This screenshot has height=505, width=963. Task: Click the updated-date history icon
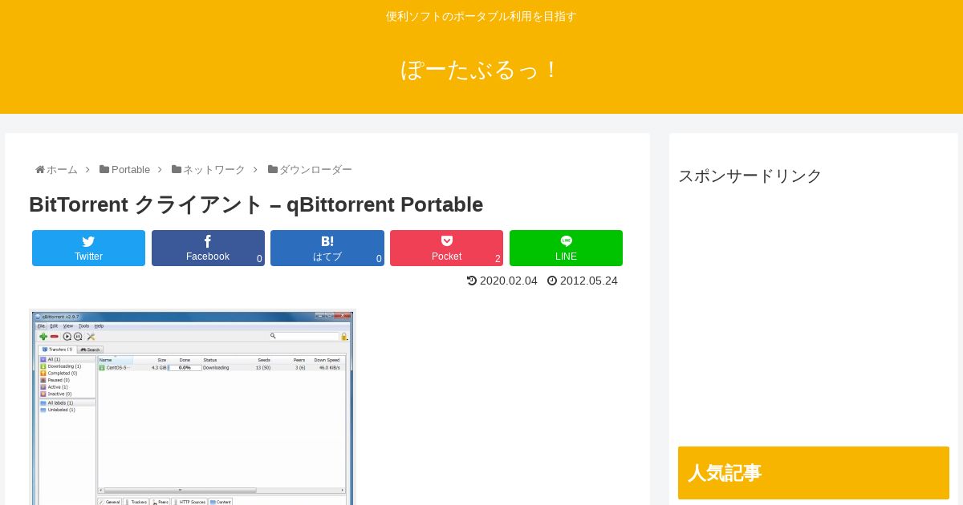(472, 281)
